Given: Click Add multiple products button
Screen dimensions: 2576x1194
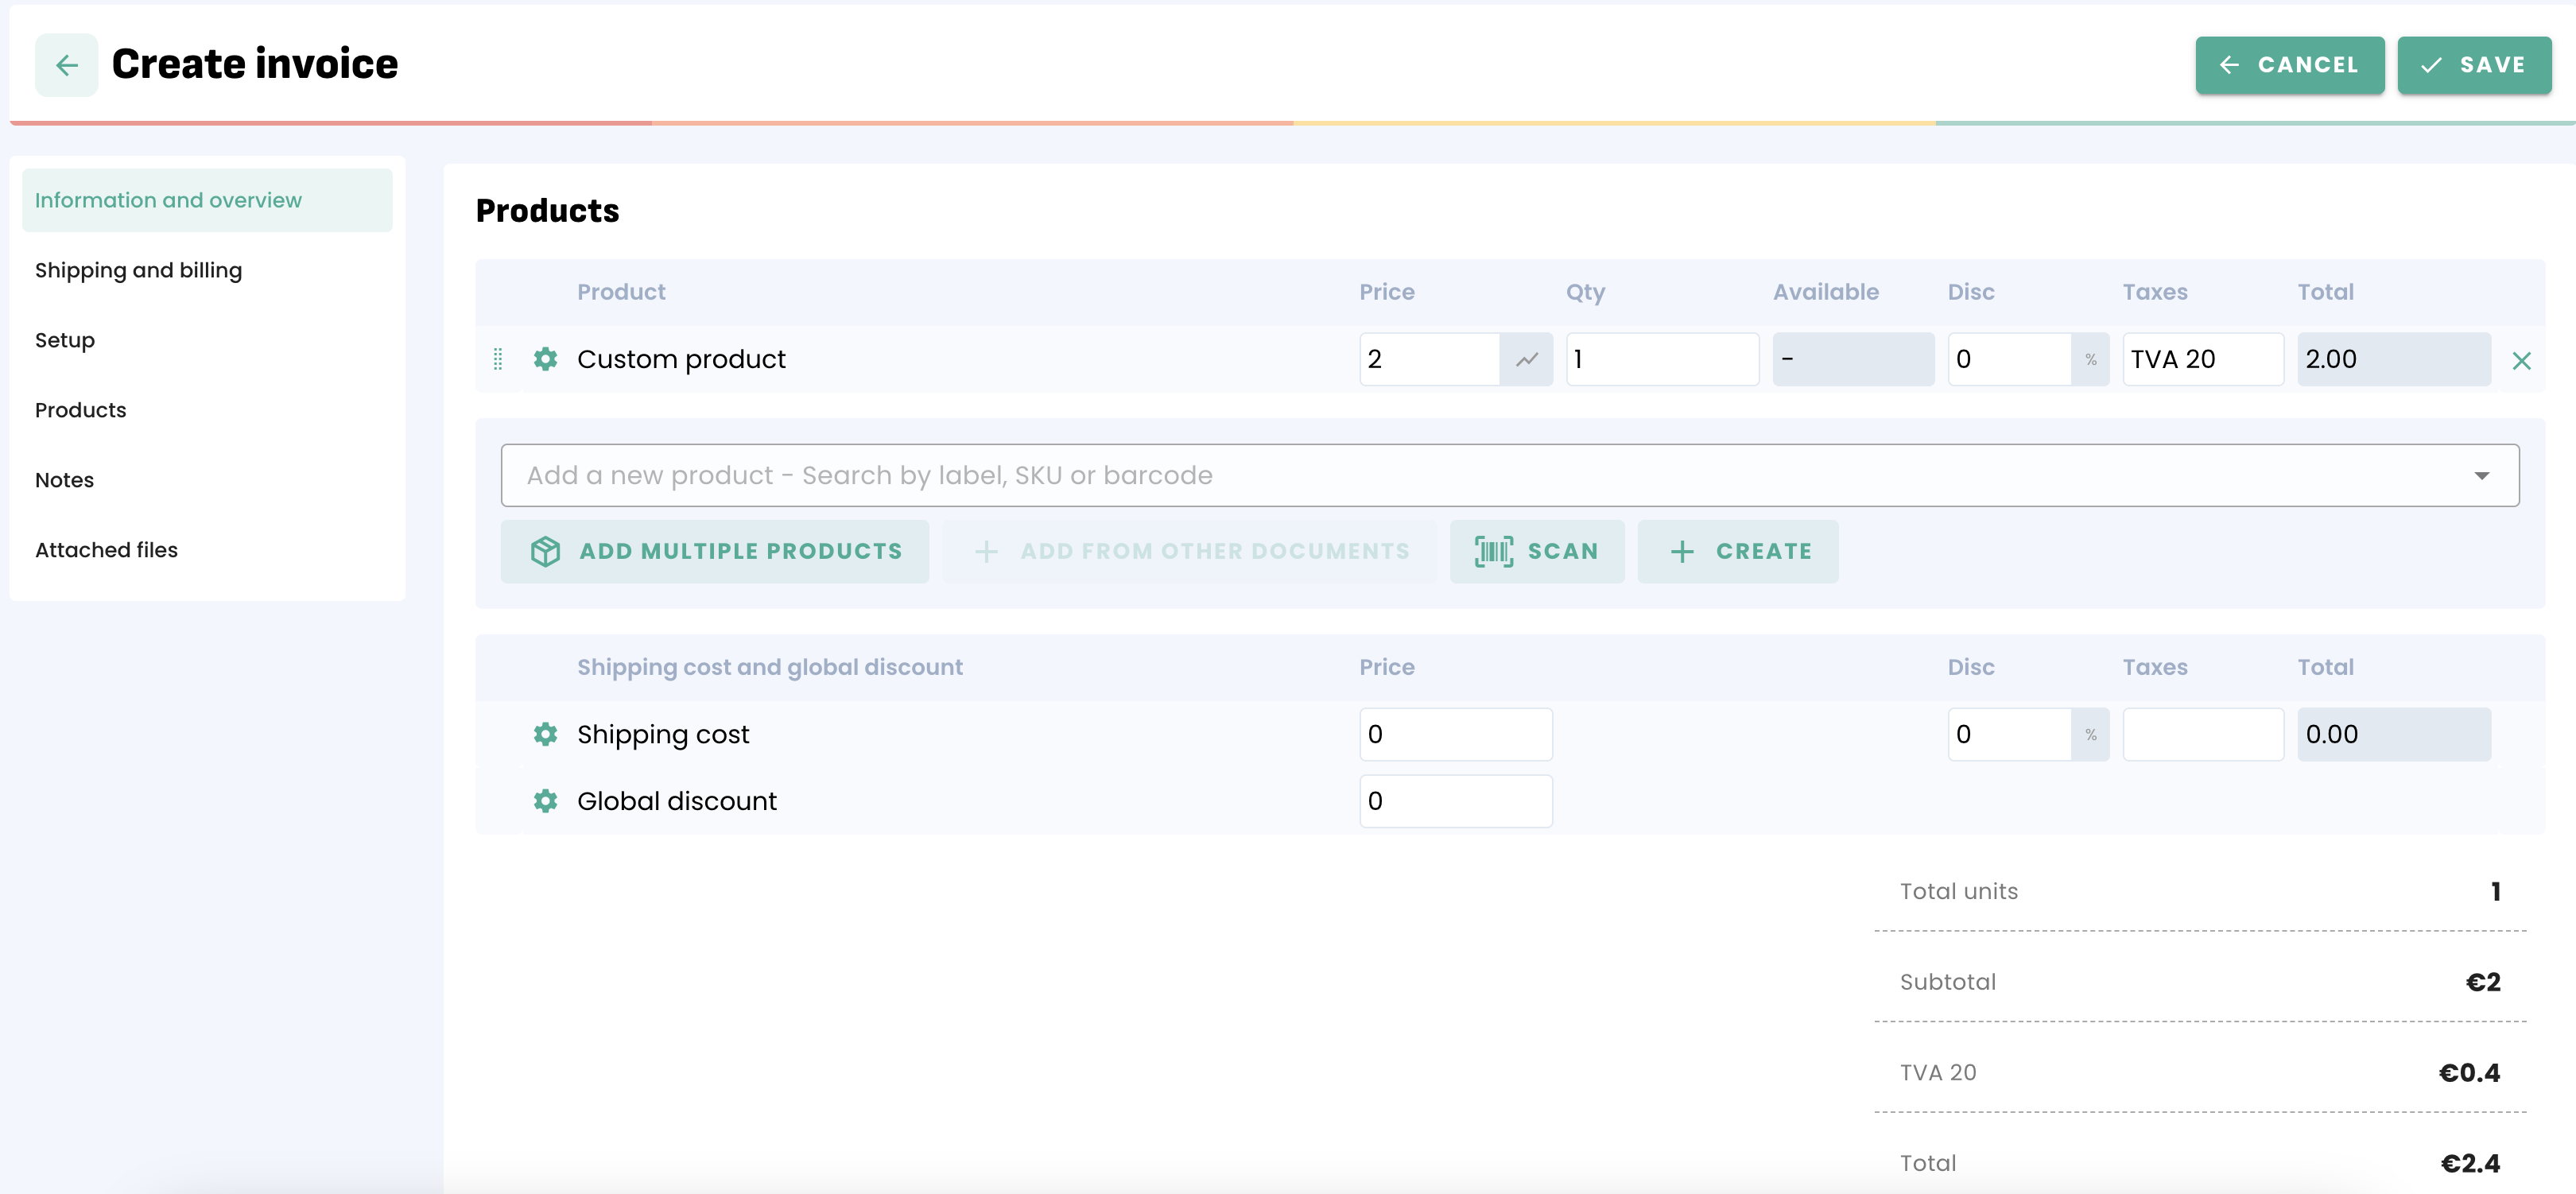Looking at the screenshot, I should point(714,551).
